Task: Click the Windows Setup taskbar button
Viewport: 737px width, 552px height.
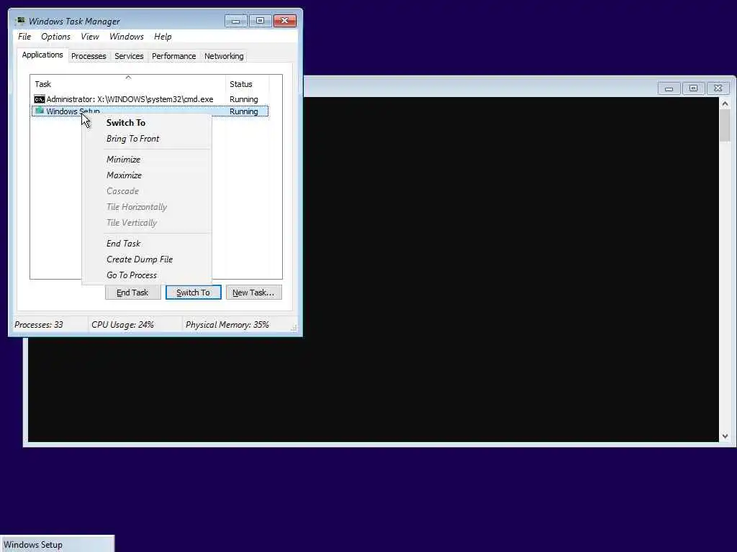Action: (57, 544)
